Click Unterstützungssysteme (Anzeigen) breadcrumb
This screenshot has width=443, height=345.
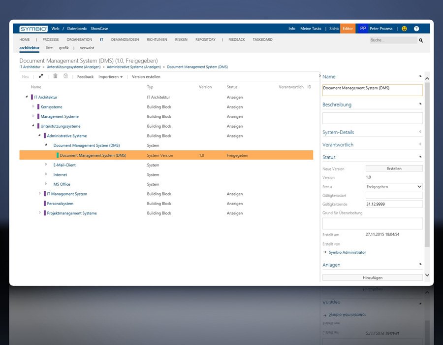[73, 67]
